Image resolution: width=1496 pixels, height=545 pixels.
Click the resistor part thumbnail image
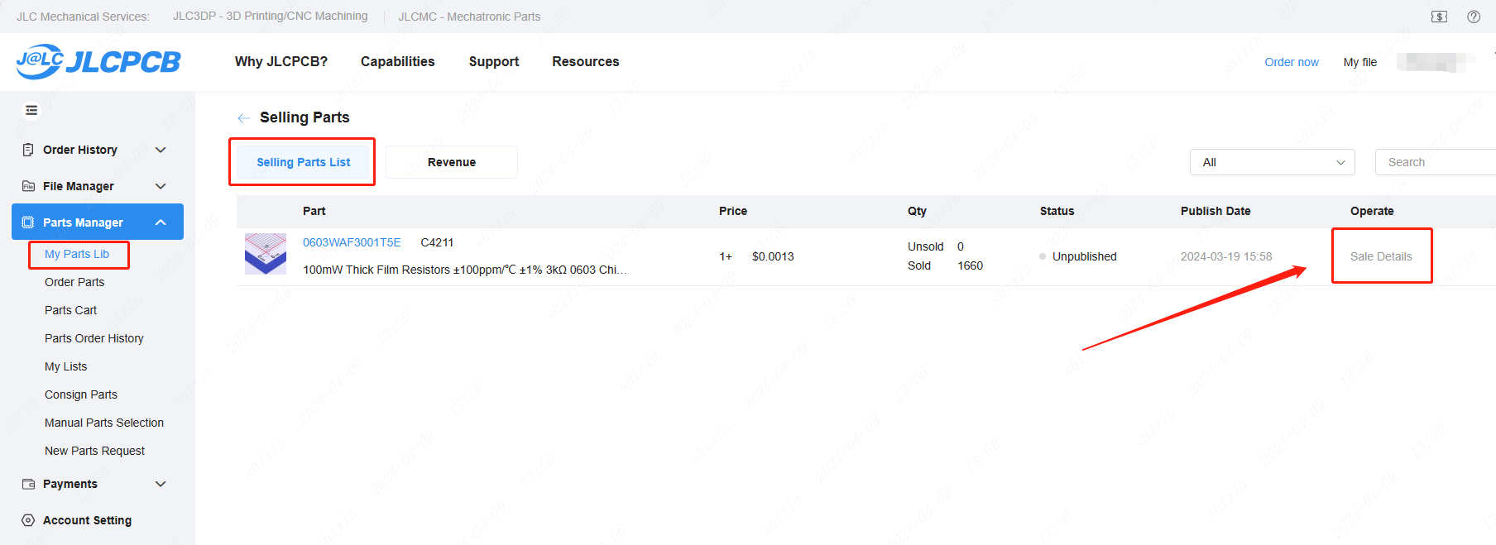click(266, 254)
